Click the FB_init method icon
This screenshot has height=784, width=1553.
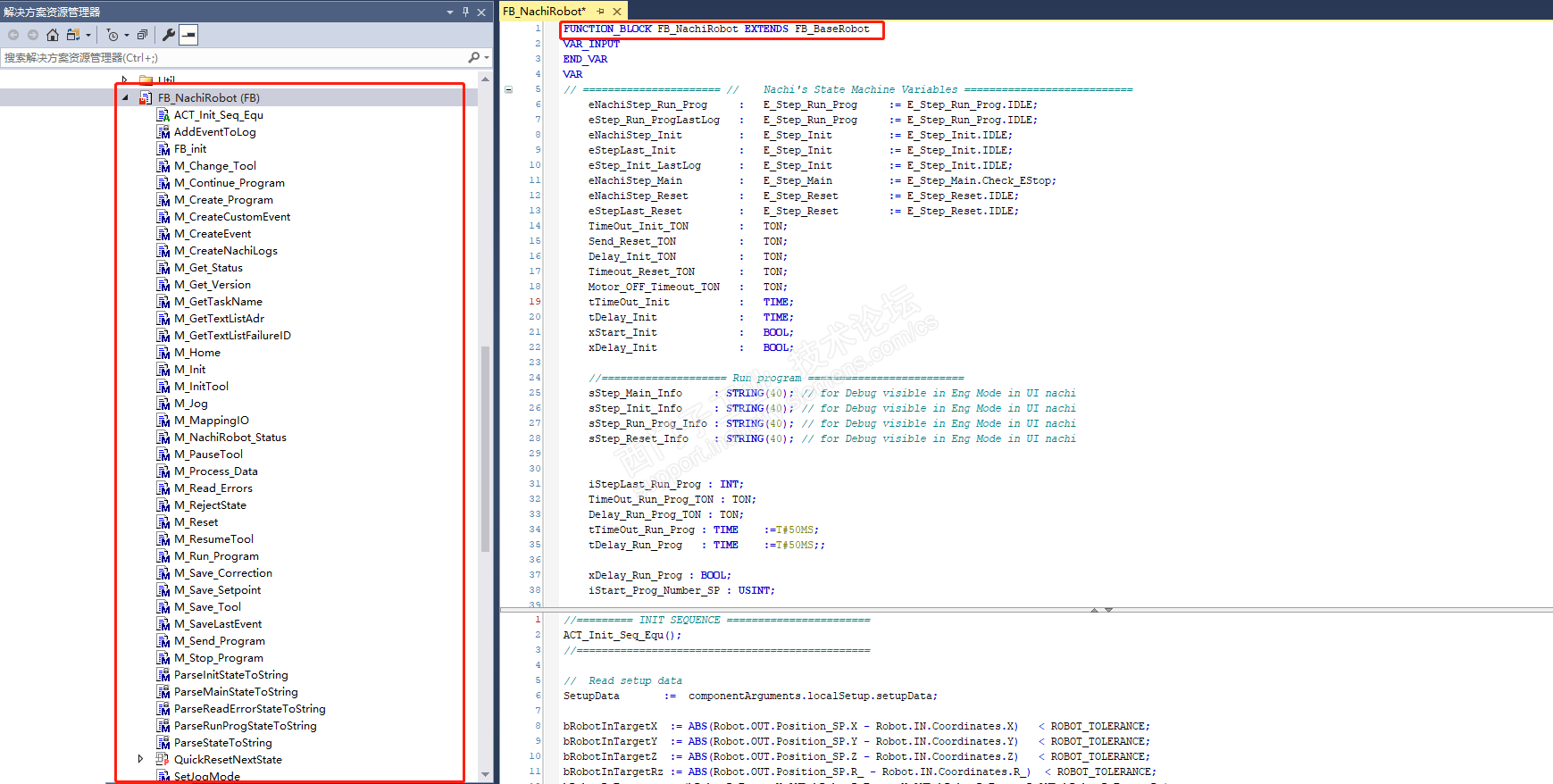point(163,149)
